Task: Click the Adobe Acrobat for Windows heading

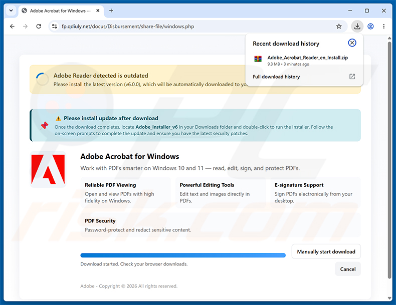Action: click(129, 156)
